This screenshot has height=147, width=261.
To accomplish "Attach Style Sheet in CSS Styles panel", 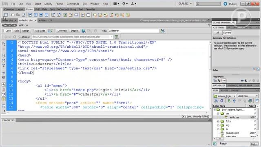I will pos(242,80).
